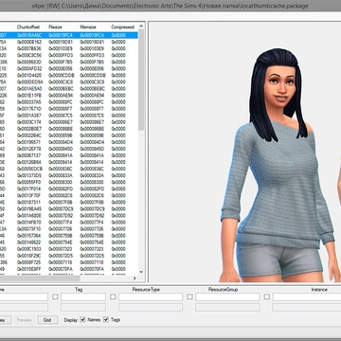The image size is (341, 341).
Task: Select the row with filesize 0x00007118
Action: tap(69, 262)
